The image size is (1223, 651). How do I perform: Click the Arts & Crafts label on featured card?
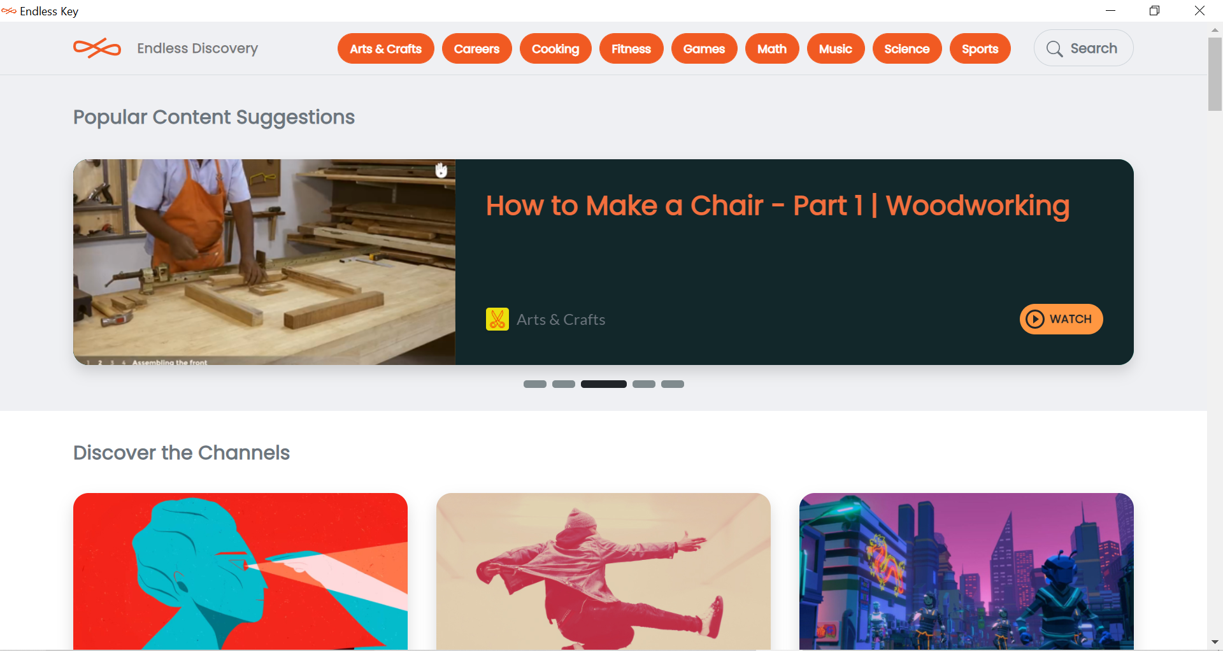tap(561, 320)
